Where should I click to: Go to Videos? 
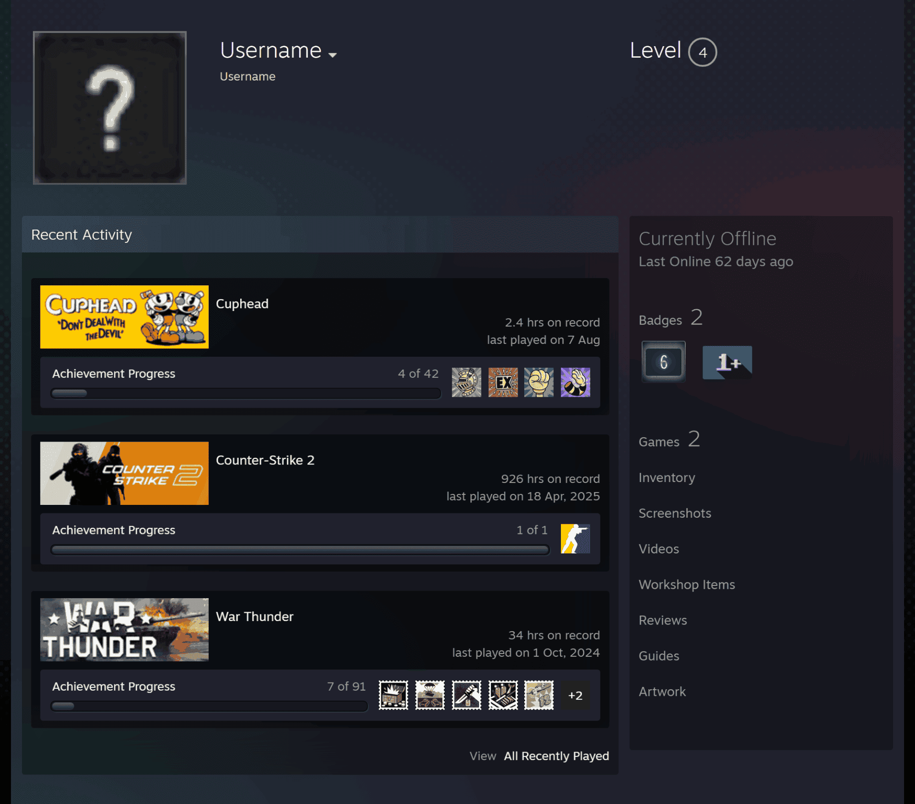click(x=659, y=549)
